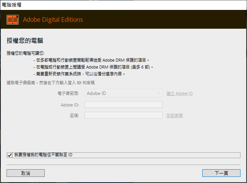The image size is (247, 183).
Task: Click the Adobe Digital Editions book icon
Action: pyautogui.click(x=13, y=20)
